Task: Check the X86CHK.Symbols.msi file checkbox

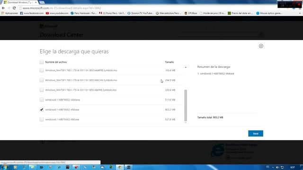Action: point(42,80)
